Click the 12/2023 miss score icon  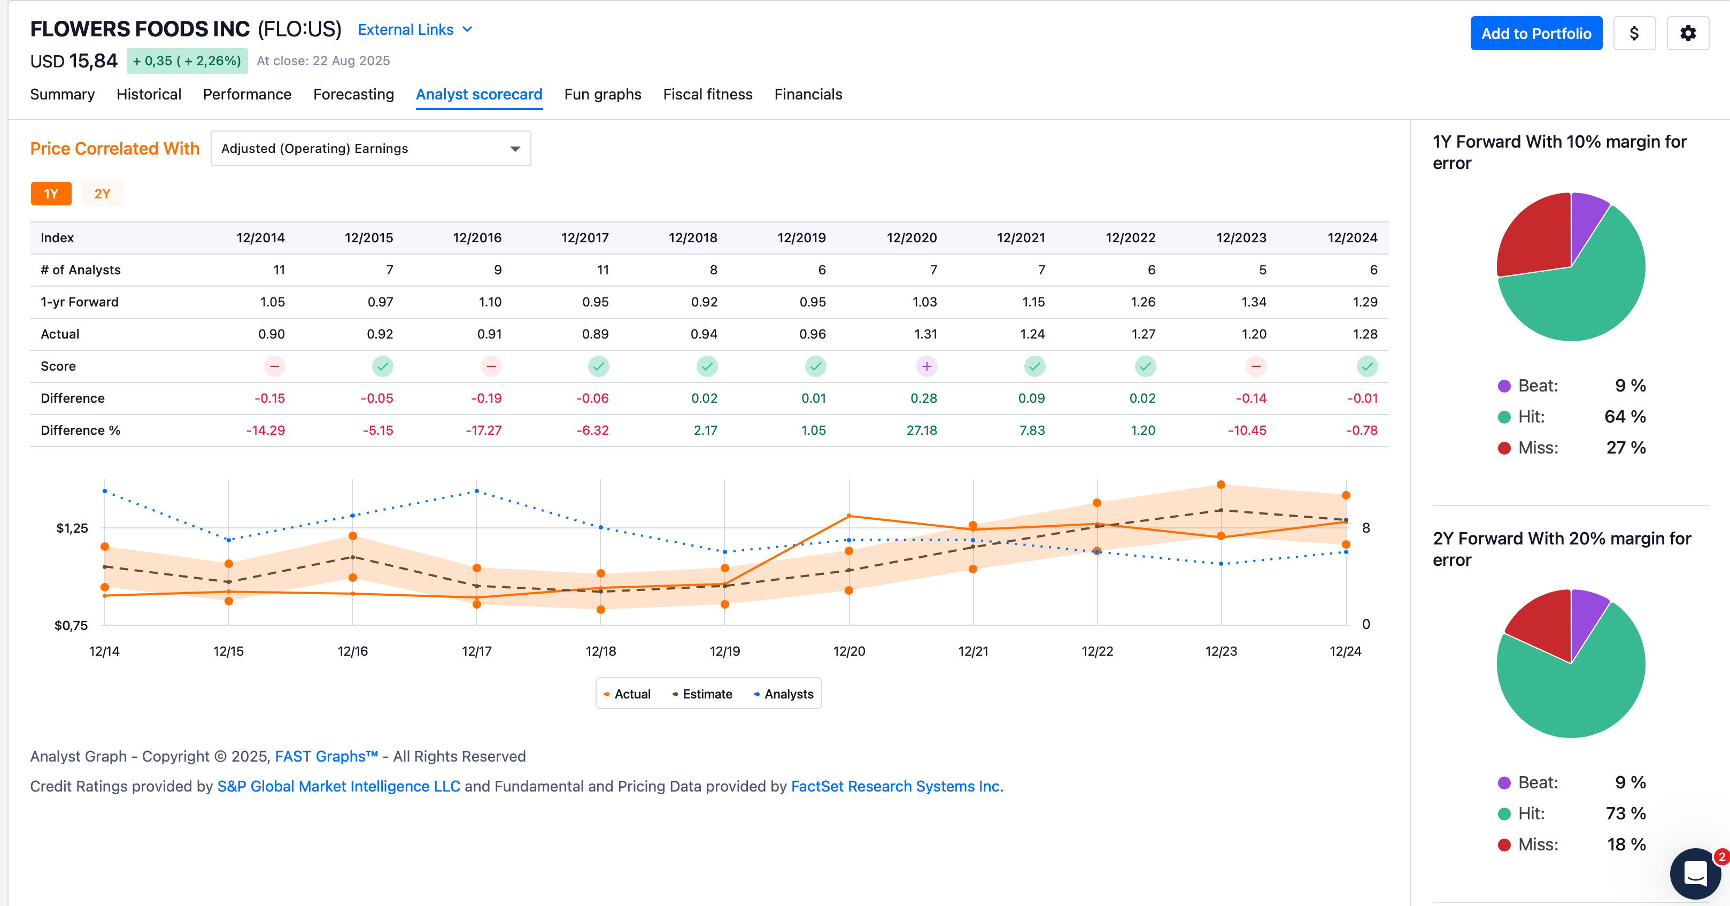pyautogui.click(x=1255, y=366)
